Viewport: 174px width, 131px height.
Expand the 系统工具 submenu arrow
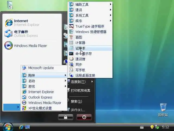[111, 15]
